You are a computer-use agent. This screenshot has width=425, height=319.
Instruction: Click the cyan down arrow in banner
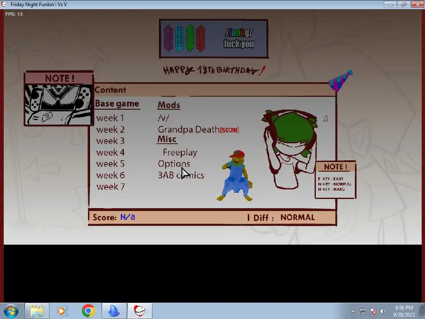[179, 38]
